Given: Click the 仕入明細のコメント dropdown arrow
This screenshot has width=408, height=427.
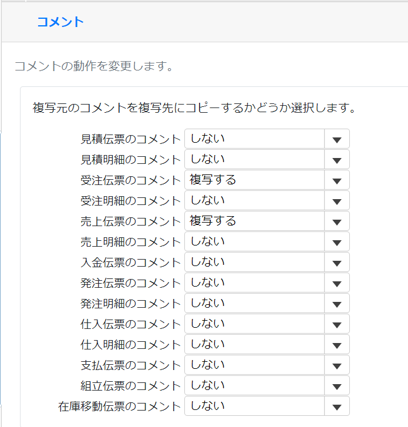Looking at the screenshot, I should (x=337, y=345).
